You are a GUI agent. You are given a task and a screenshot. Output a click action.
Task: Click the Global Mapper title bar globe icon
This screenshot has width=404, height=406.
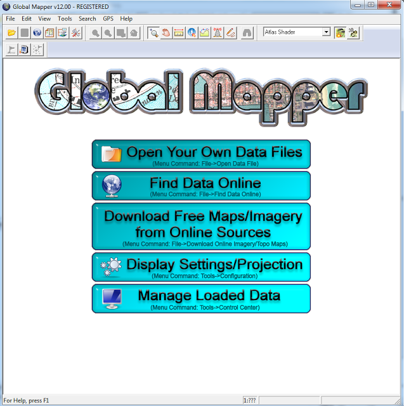tap(6, 7)
